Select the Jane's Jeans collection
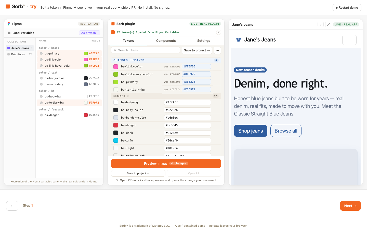The height and width of the screenshot is (229, 367). [20, 48]
